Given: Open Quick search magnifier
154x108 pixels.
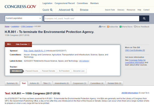Looking at the screenshot, I should (x=51, y=10).
